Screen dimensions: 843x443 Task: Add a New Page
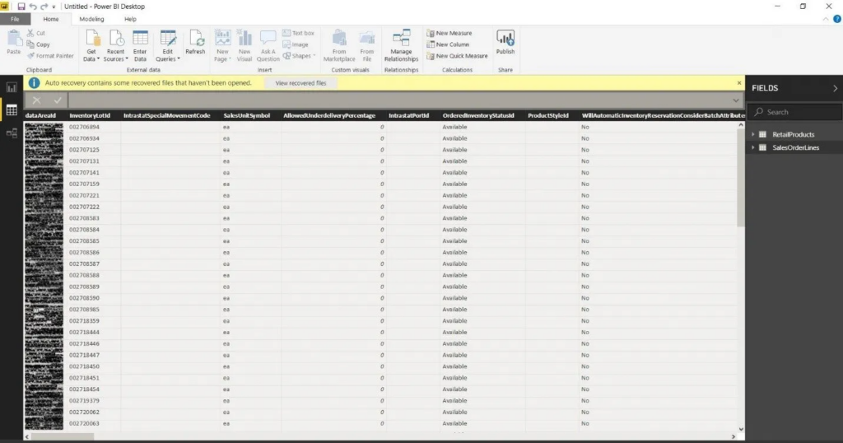(222, 45)
